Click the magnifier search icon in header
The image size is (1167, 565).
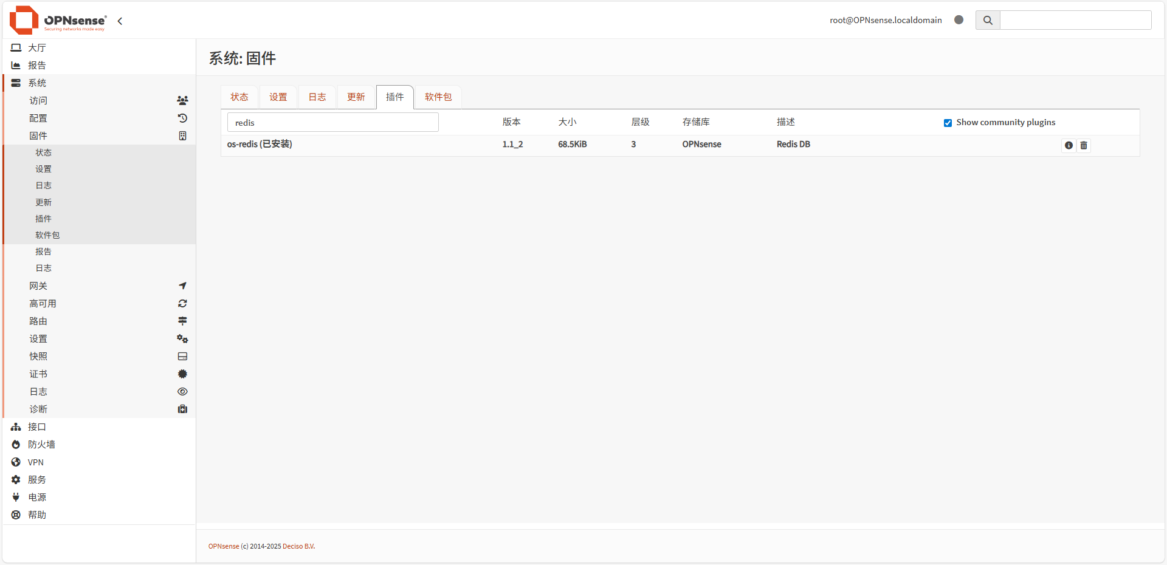coord(988,20)
